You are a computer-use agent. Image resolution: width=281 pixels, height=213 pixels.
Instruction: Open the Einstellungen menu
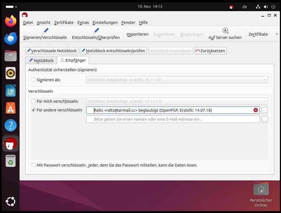pos(105,22)
